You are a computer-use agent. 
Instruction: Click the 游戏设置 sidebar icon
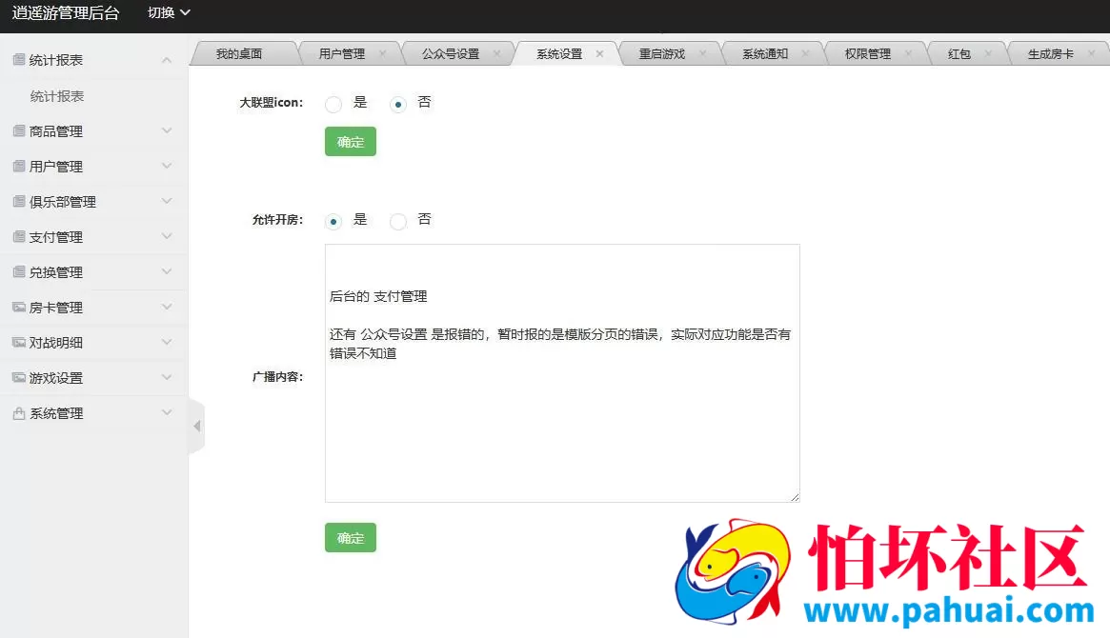(x=19, y=378)
